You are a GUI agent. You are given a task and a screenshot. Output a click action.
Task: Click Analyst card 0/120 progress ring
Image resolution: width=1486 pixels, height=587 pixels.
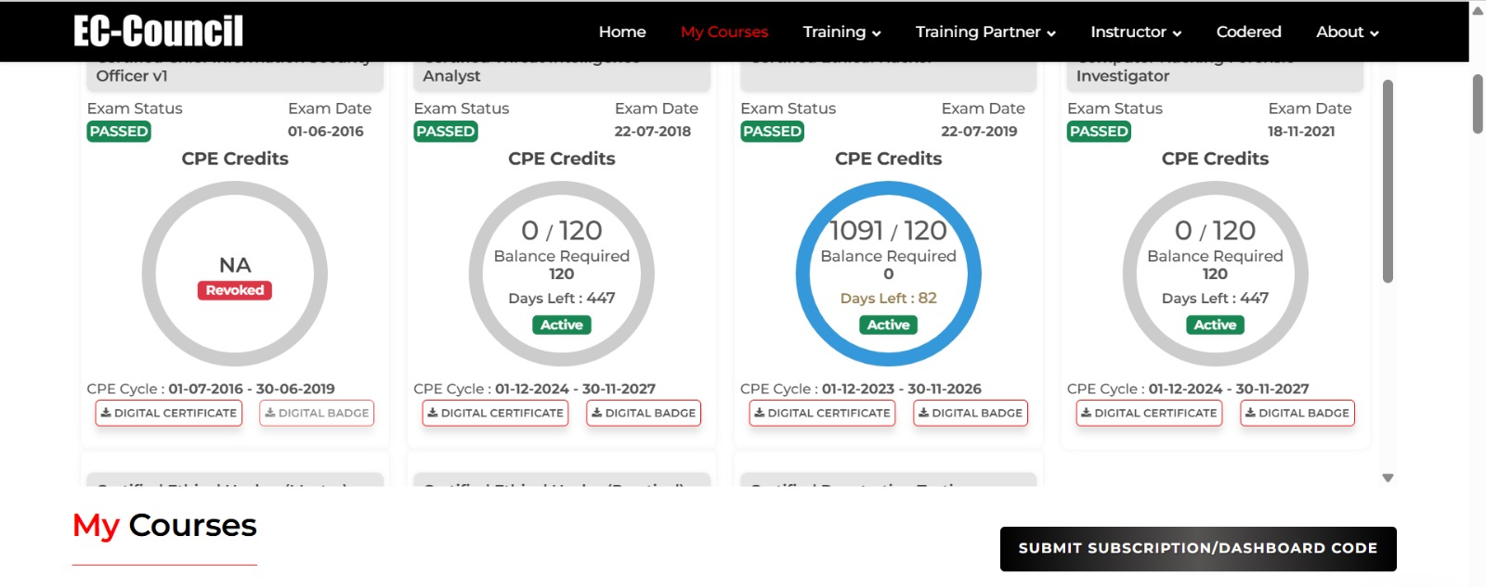(x=562, y=274)
